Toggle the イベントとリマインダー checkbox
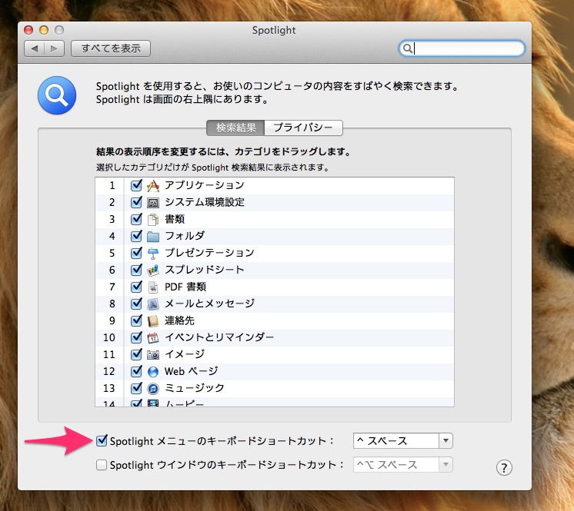Viewport: 574px width, 511px height. click(x=136, y=337)
